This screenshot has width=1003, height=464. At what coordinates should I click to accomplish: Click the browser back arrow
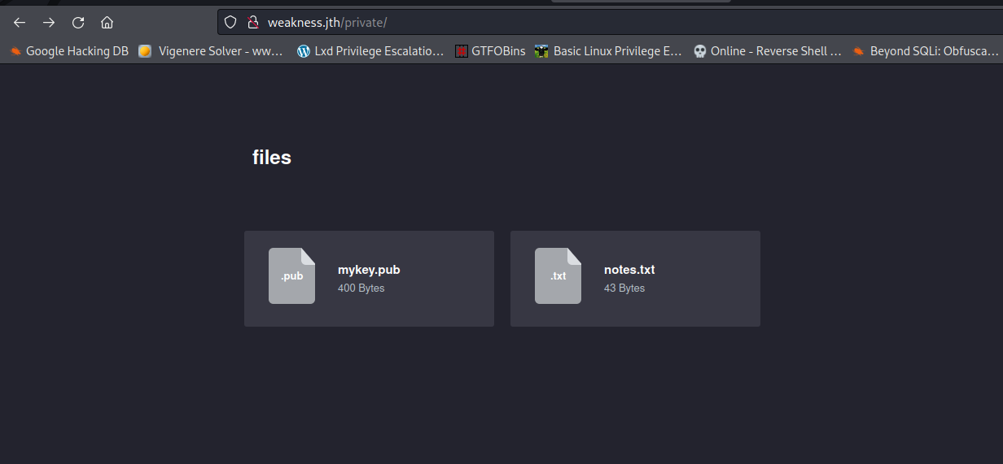point(20,23)
